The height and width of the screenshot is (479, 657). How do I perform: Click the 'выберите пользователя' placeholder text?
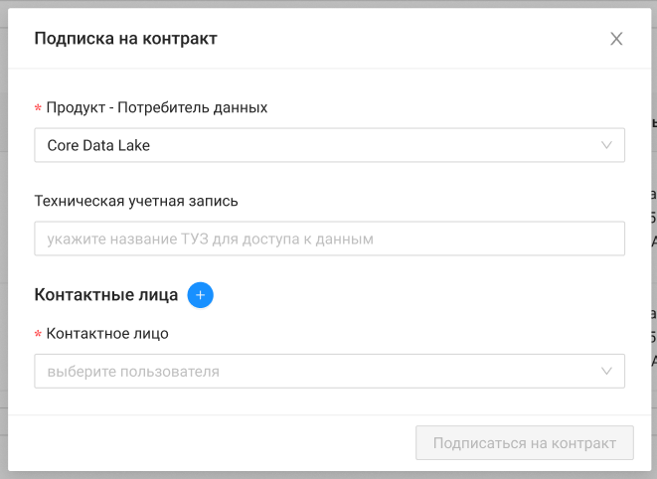pyautogui.click(x=133, y=372)
